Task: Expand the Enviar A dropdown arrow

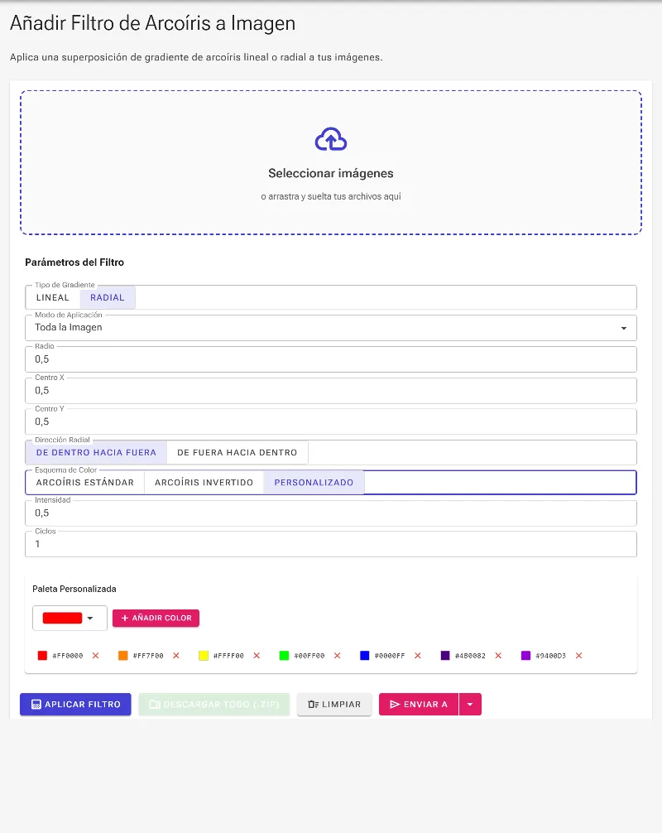Action: point(470,705)
